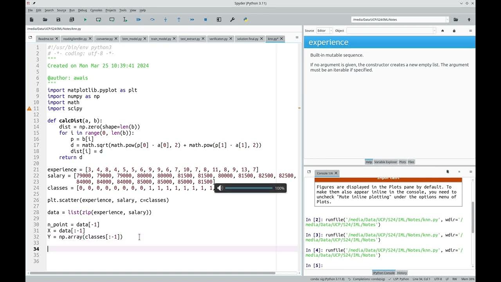Screen dimensions: 501x282
Task: Expand the Object combo box arrow
Action: 434,31
